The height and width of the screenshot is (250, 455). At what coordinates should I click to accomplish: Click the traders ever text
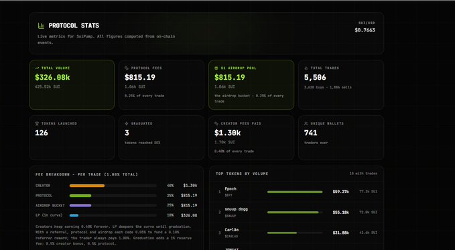(316, 143)
